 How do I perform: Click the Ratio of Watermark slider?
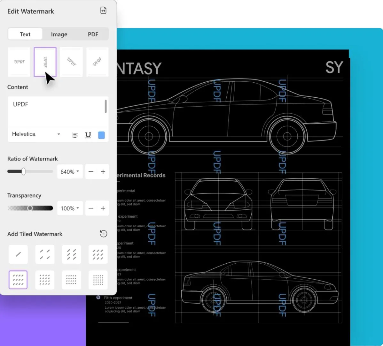click(x=30, y=171)
